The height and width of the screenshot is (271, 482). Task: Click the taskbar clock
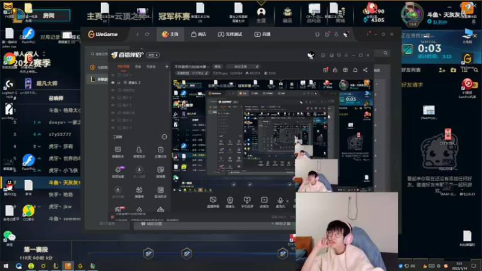click(x=459, y=266)
